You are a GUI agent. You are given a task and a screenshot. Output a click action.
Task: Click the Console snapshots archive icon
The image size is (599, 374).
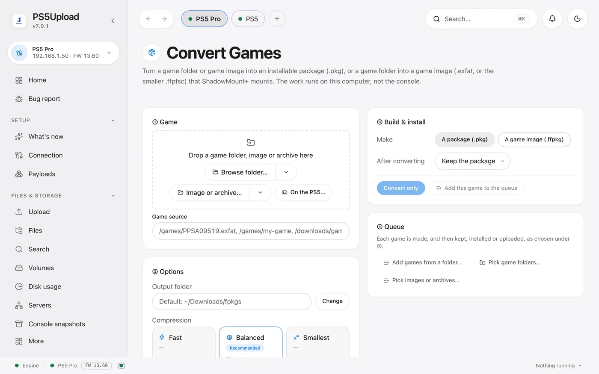pos(19,324)
